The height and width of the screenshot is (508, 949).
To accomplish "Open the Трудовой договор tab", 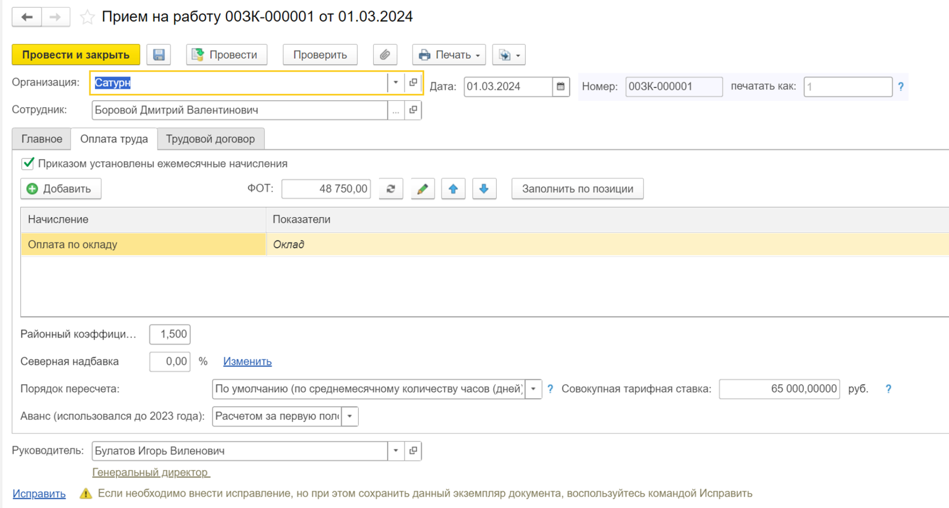I will 211,139.
